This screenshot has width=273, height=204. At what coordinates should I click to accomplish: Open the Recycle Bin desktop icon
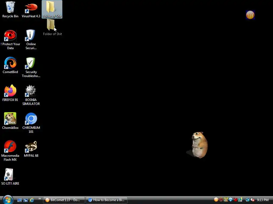click(10, 9)
